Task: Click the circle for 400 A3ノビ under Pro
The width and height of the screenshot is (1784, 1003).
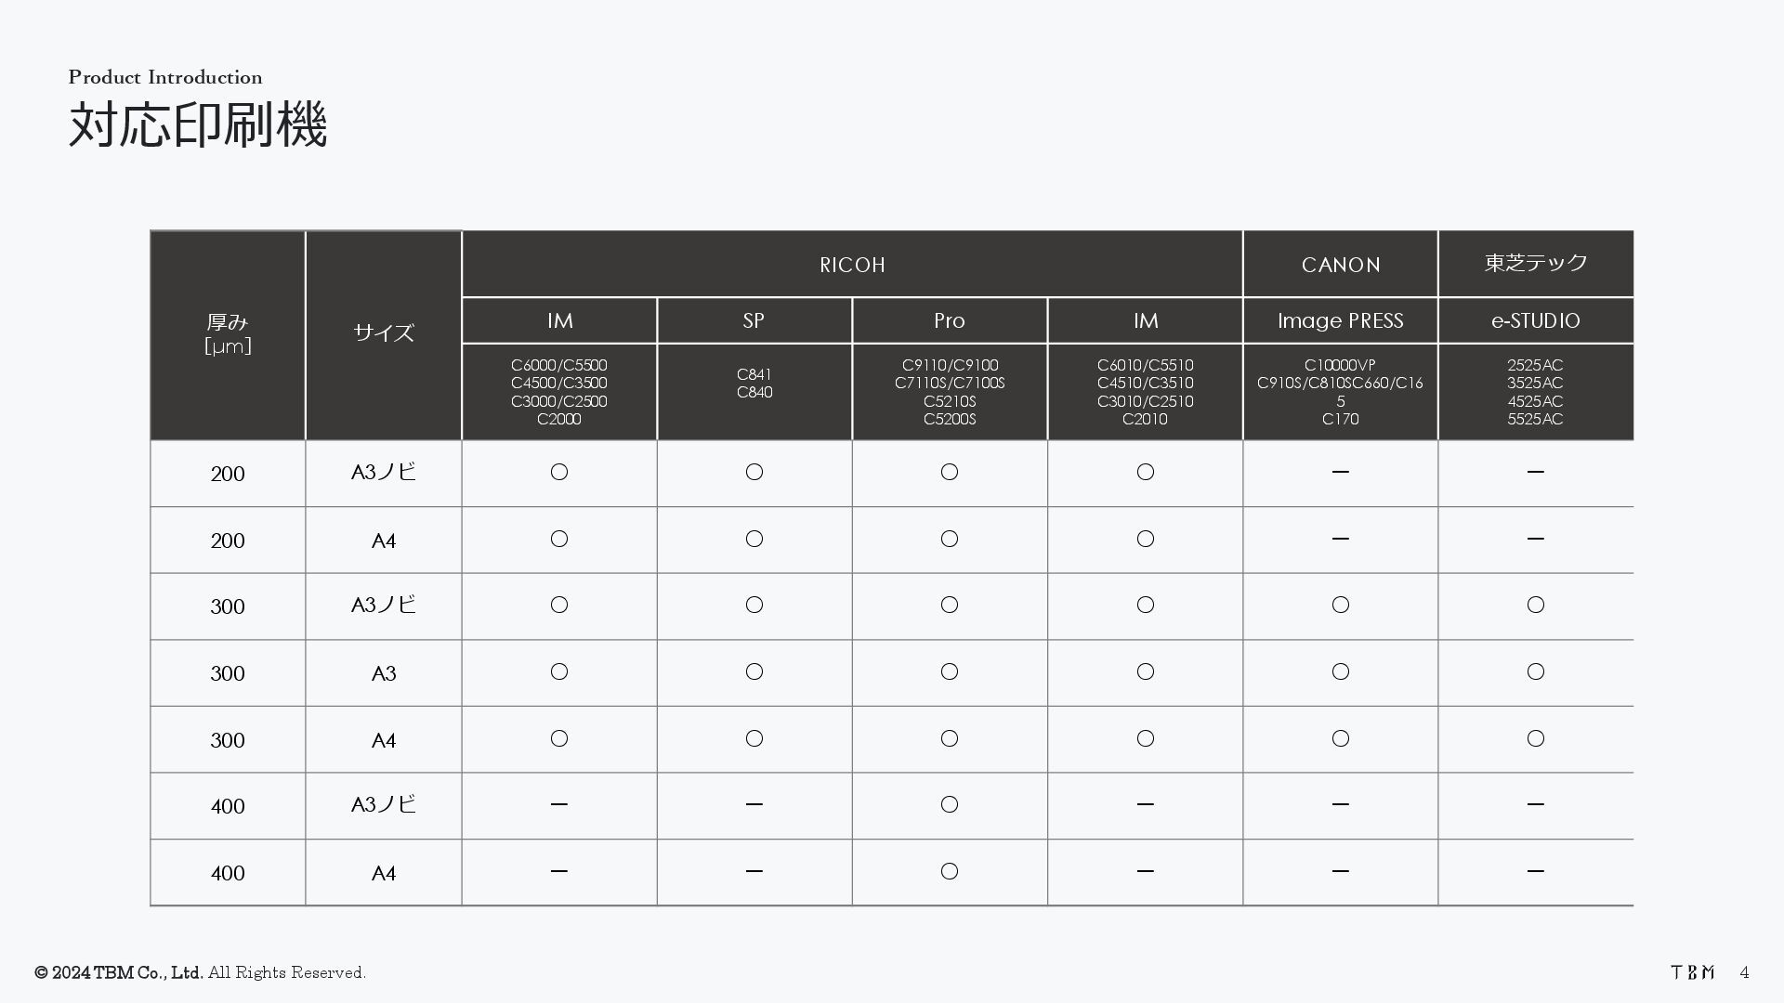Action: point(949,804)
